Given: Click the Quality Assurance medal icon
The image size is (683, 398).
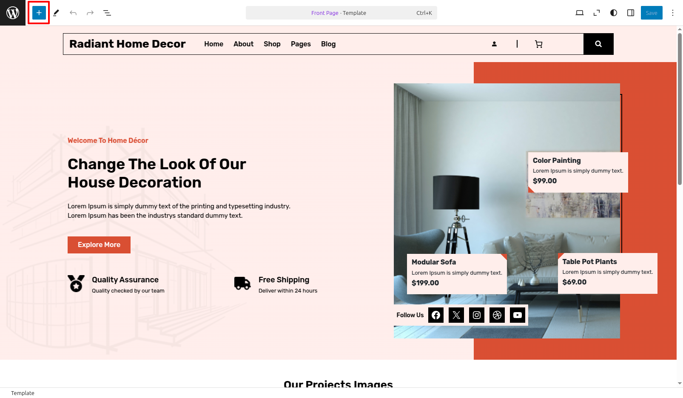Looking at the screenshot, I should click(x=76, y=284).
